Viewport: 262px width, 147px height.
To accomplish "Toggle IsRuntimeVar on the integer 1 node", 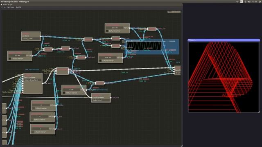I will tap(33, 132).
